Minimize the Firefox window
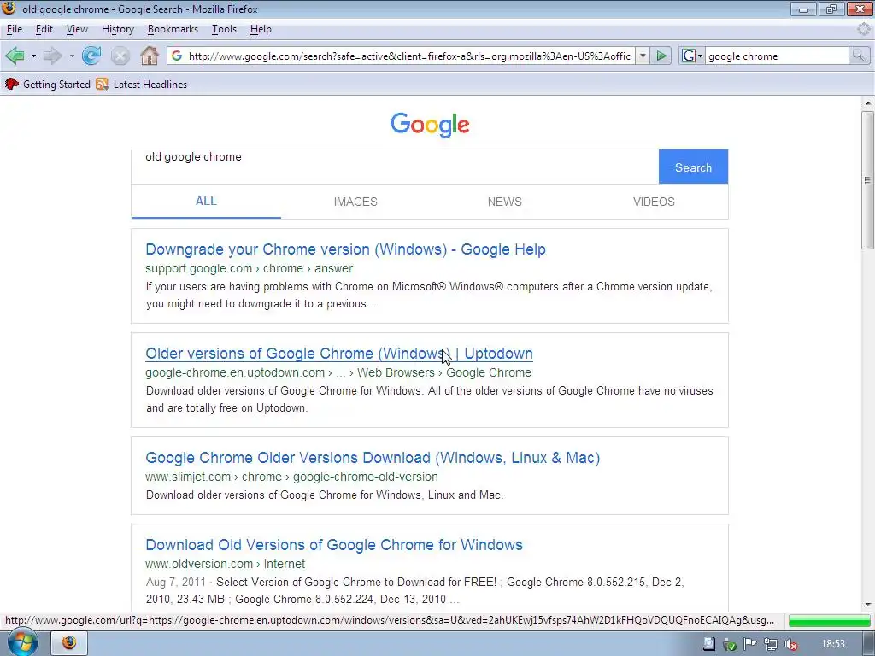The width and height of the screenshot is (875, 656). pos(803,9)
